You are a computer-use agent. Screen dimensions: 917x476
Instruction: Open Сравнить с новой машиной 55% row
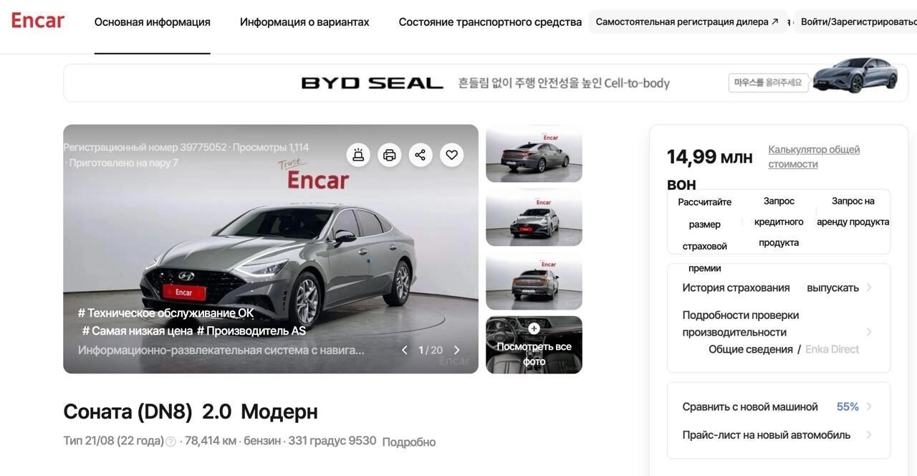click(778, 406)
